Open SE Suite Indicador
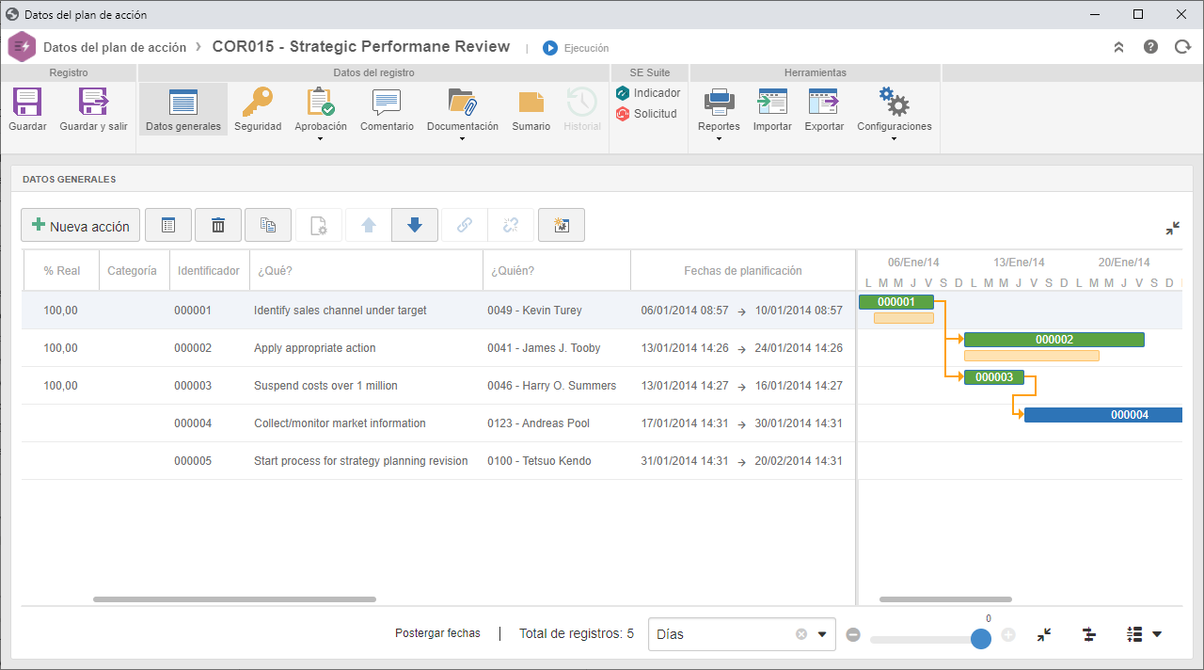The height and width of the screenshot is (670, 1204). coord(648,93)
